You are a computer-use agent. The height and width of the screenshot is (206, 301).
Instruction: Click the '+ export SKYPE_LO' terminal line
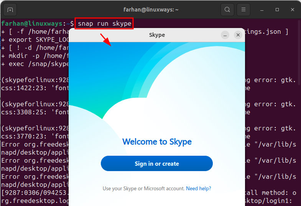tap(35, 40)
